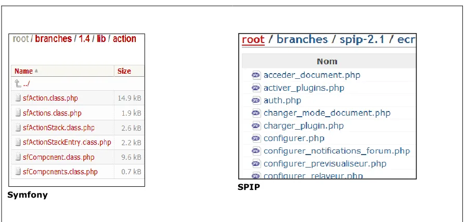Click php icon beside auth.php

pyautogui.click(x=256, y=101)
